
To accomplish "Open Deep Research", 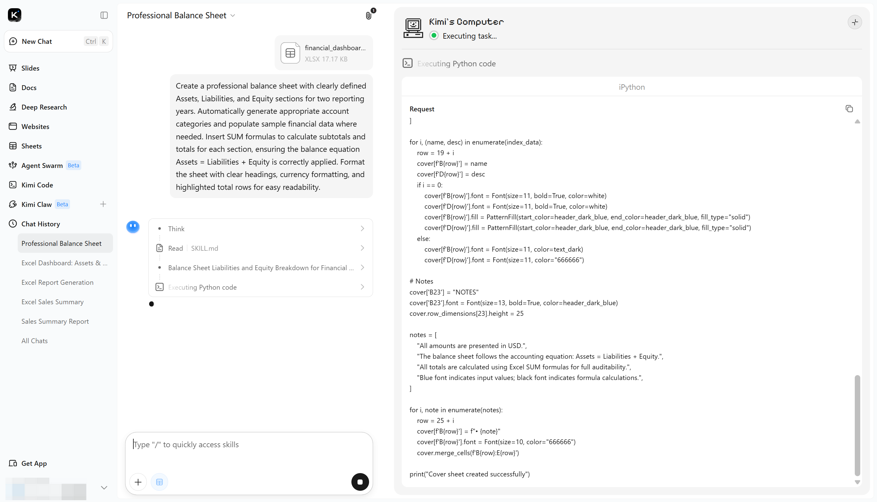I will point(44,107).
